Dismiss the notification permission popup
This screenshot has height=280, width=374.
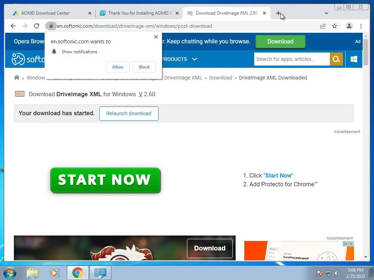click(156, 37)
